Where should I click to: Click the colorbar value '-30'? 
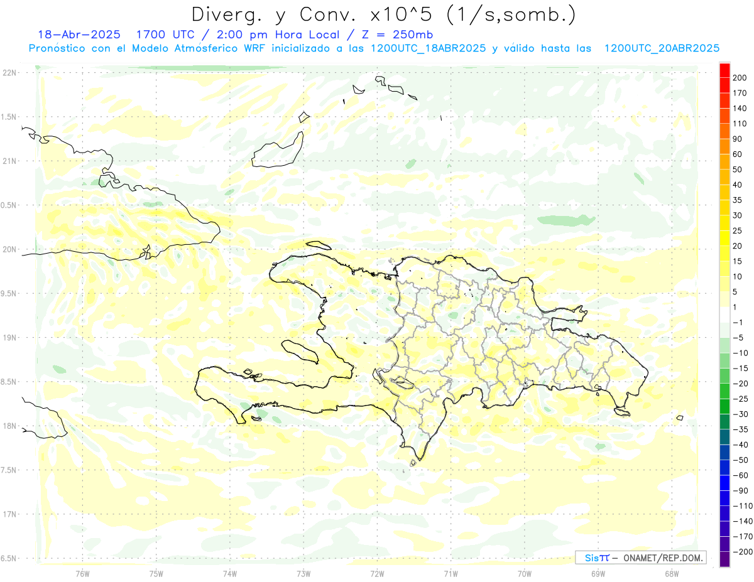coord(740,414)
